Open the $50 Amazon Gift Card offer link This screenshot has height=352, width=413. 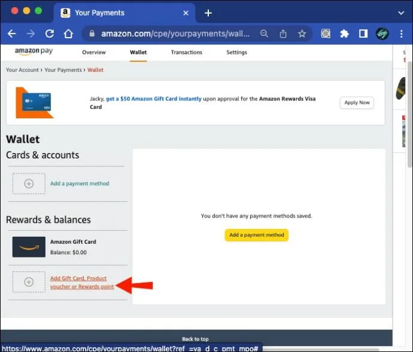[x=154, y=99]
